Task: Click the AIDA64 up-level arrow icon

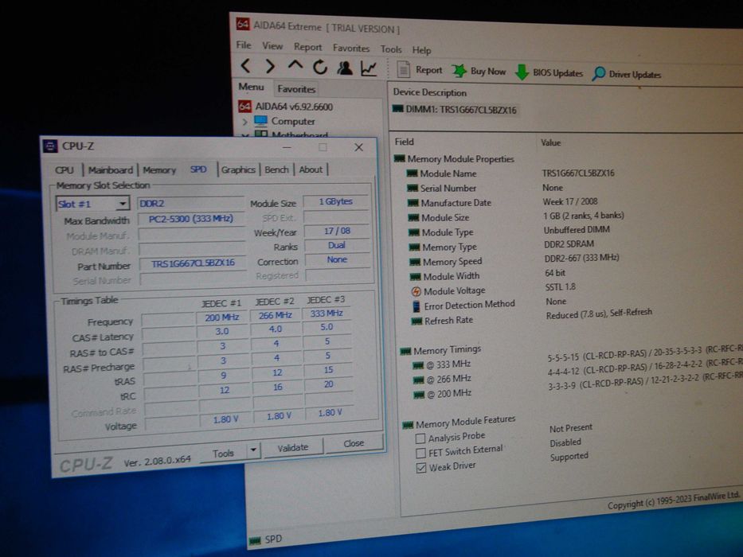Action: [x=295, y=66]
